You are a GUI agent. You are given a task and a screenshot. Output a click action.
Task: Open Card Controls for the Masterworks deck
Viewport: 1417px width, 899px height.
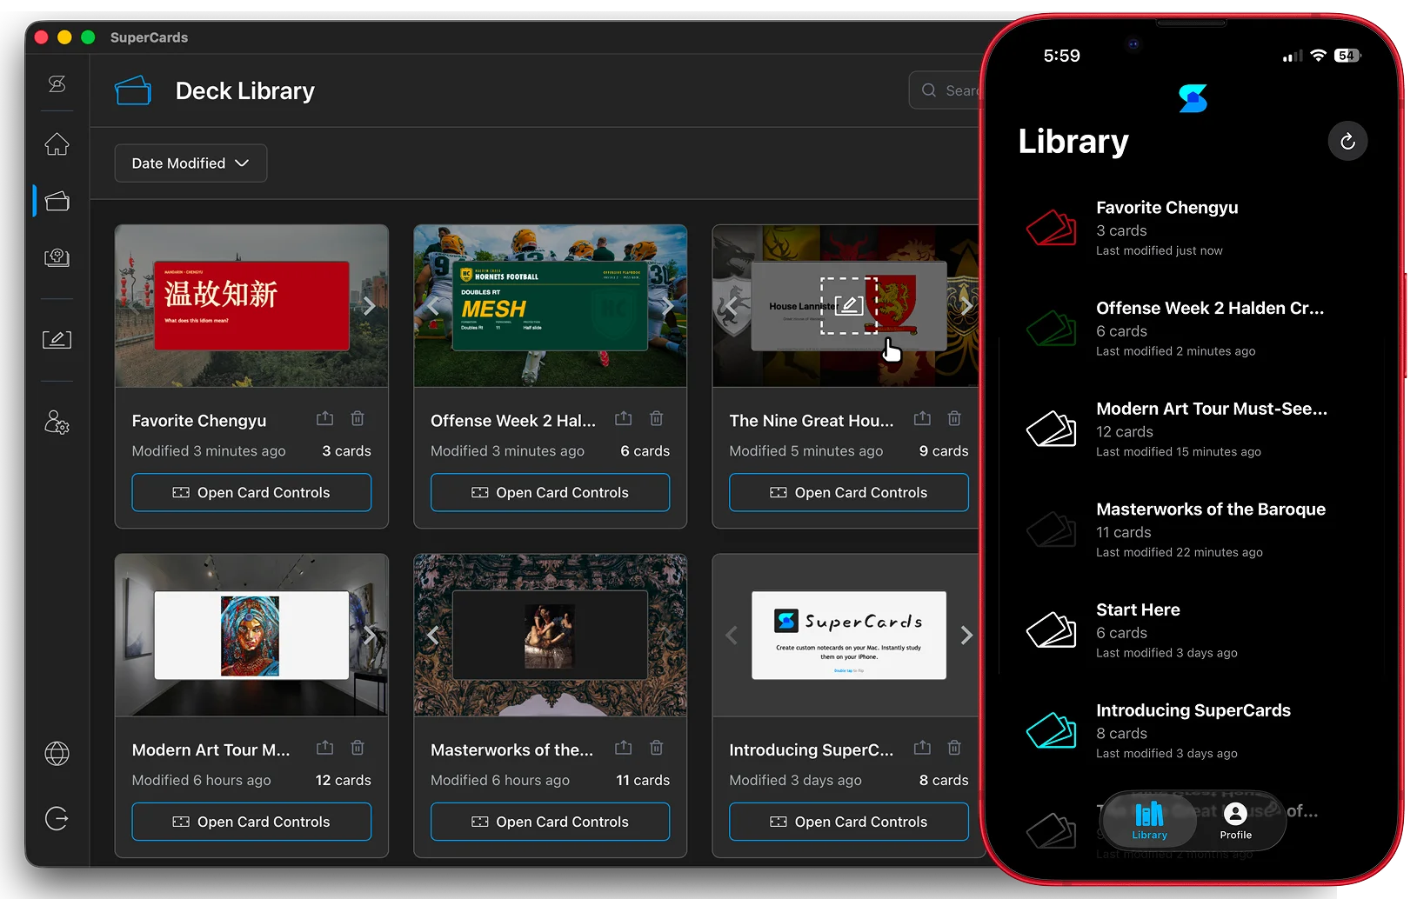tap(550, 822)
